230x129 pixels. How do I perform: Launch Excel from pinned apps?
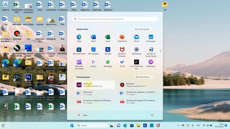click(x=108, y=38)
